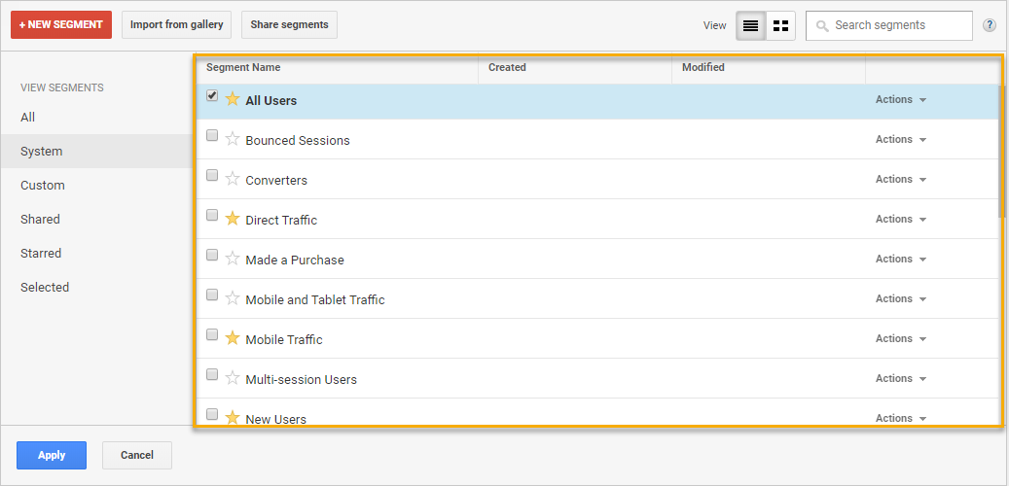Viewport: 1009px width, 486px height.
Task: Check the Made a Purchase checkbox
Action: tap(212, 256)
